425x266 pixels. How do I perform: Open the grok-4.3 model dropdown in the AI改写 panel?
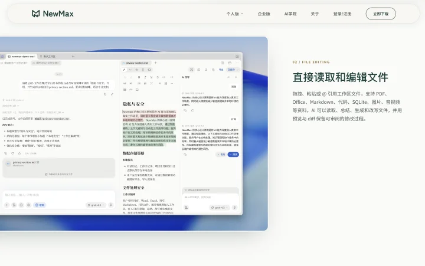click(x=220, y=208)
